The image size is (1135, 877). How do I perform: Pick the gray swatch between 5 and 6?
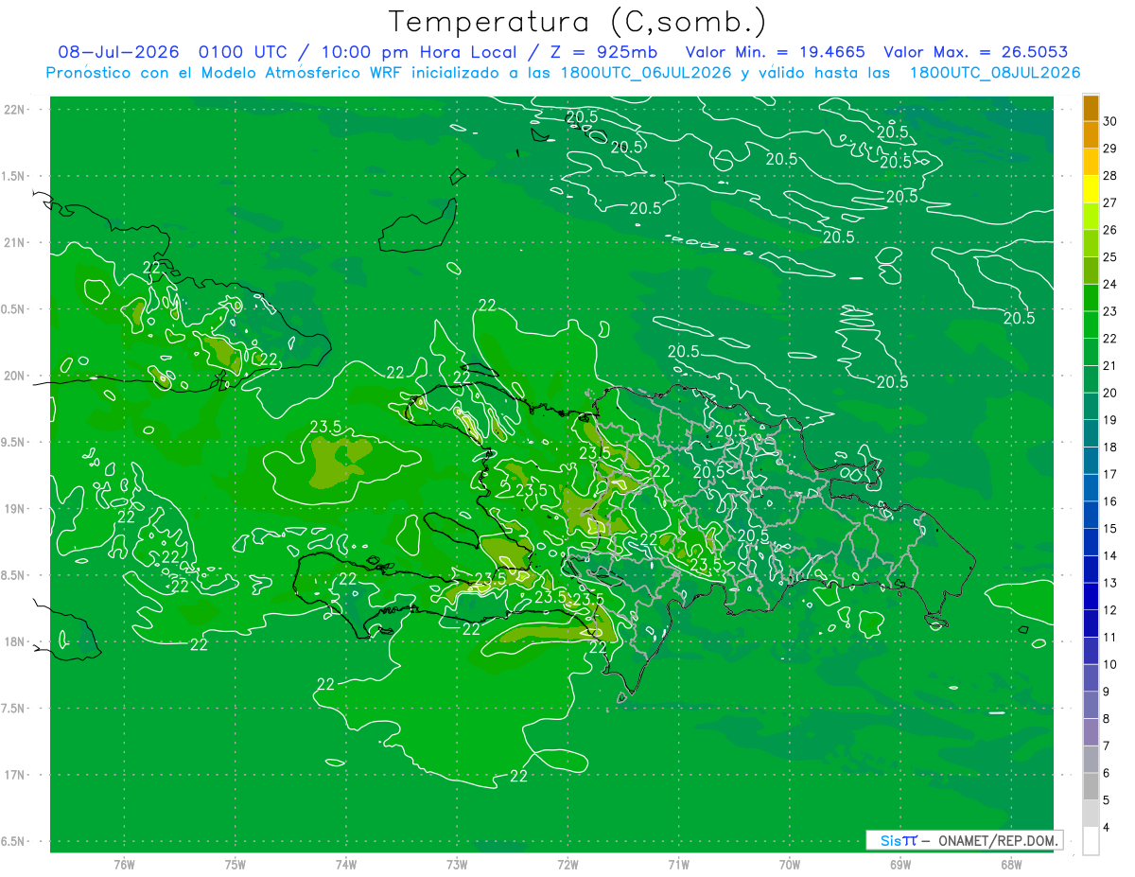tap(1091, 786)
